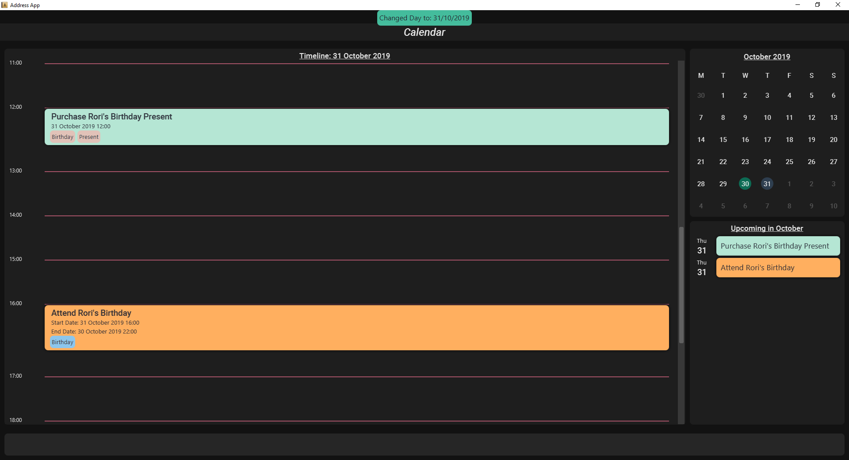Minimize the Address App window
The width and height of the screenshot is (849, 460).
798,5
